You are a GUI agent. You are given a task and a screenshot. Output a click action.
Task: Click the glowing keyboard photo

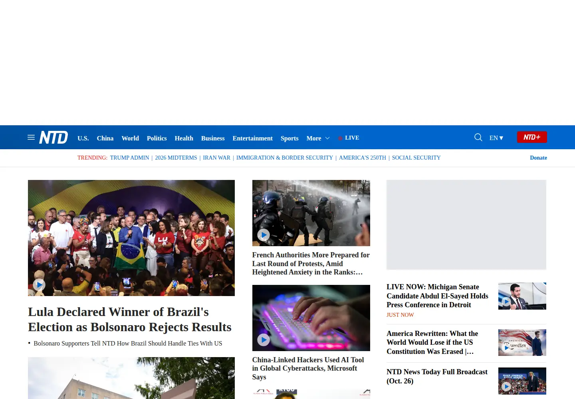311,318
